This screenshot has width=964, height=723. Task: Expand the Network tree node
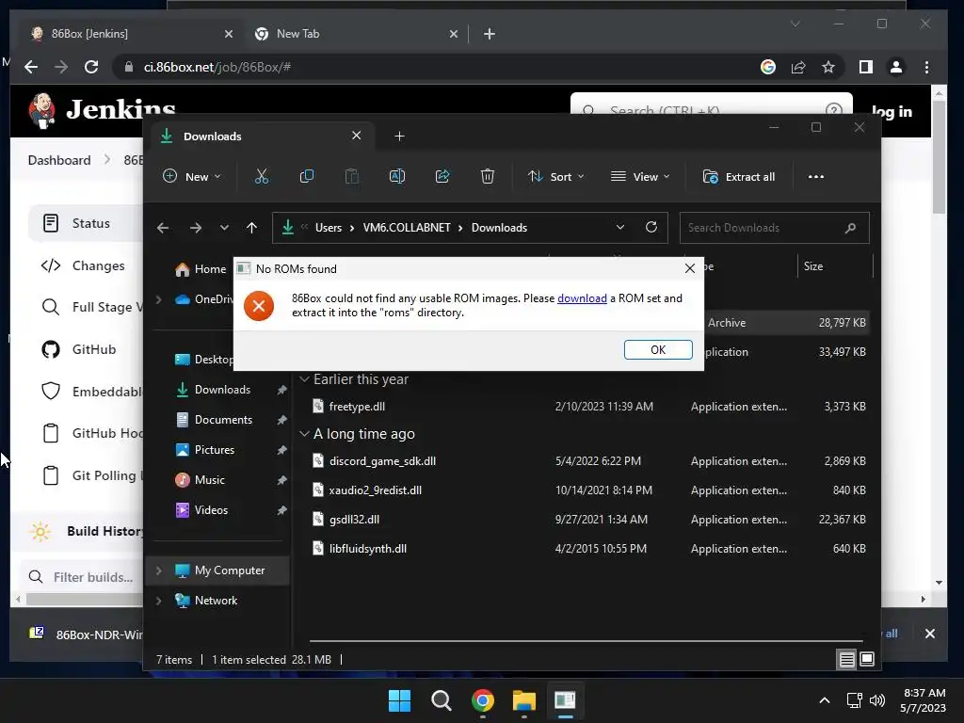158,601
